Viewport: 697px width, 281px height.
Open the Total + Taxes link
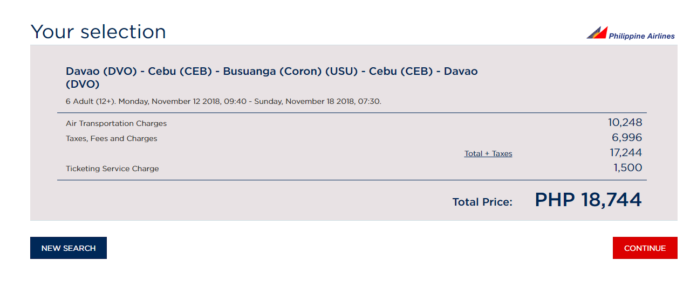(488, 153)
